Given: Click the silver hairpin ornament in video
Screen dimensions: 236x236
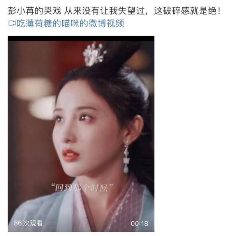Looking at the screenshot, I should 95,54.
